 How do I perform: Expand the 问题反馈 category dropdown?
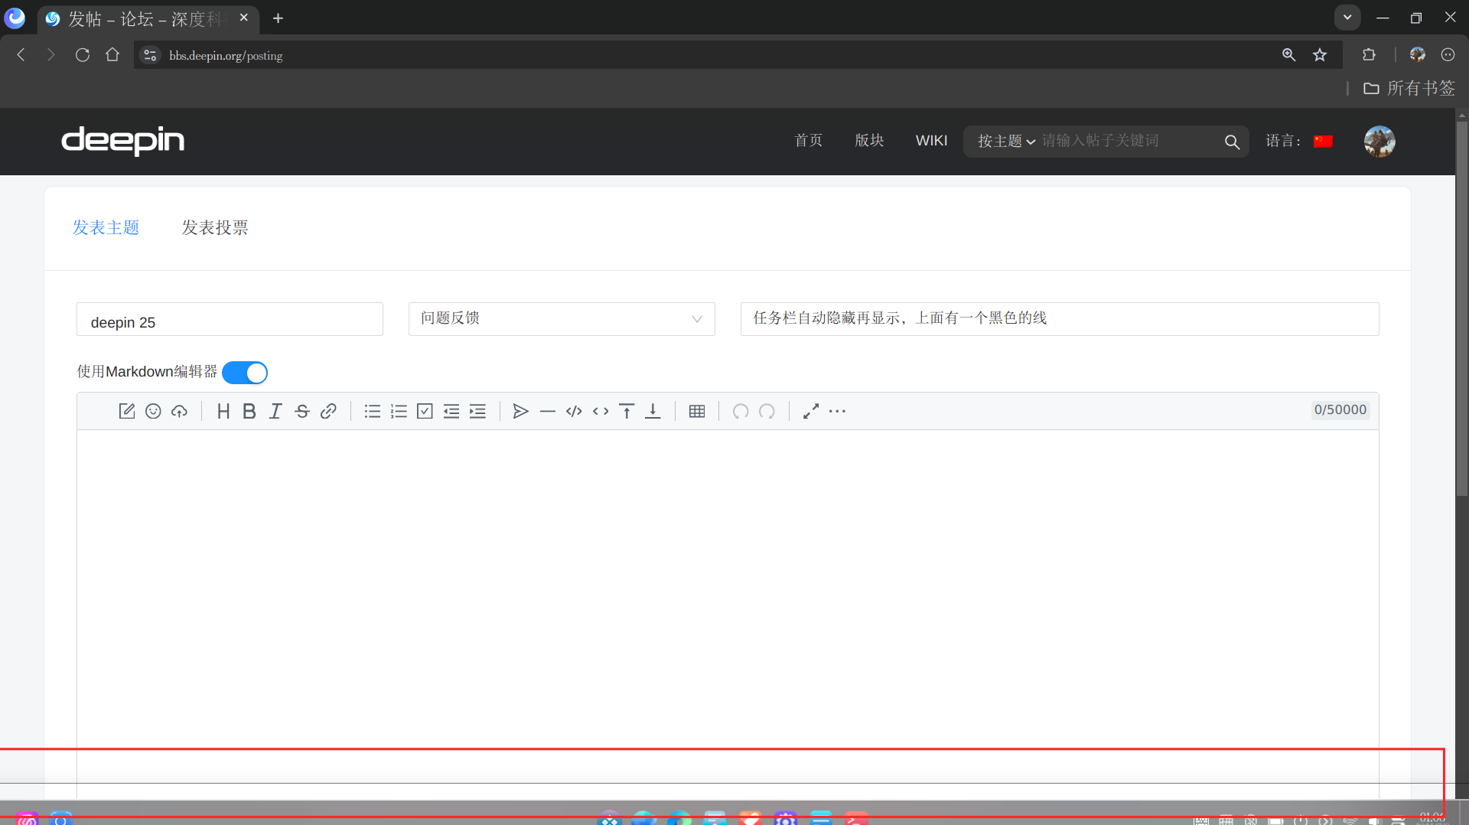(x=562, y=318)
